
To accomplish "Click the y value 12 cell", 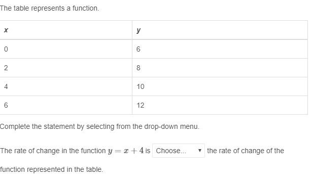I will (x=220, y=105).
